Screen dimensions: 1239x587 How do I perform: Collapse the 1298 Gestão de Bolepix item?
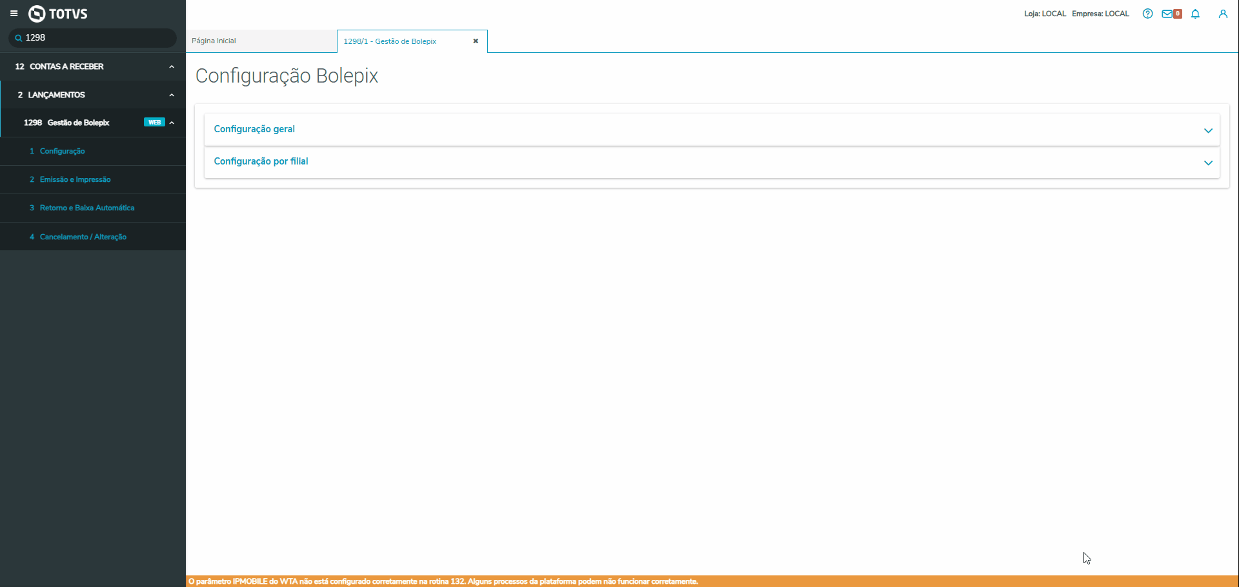tap(172, 123)
